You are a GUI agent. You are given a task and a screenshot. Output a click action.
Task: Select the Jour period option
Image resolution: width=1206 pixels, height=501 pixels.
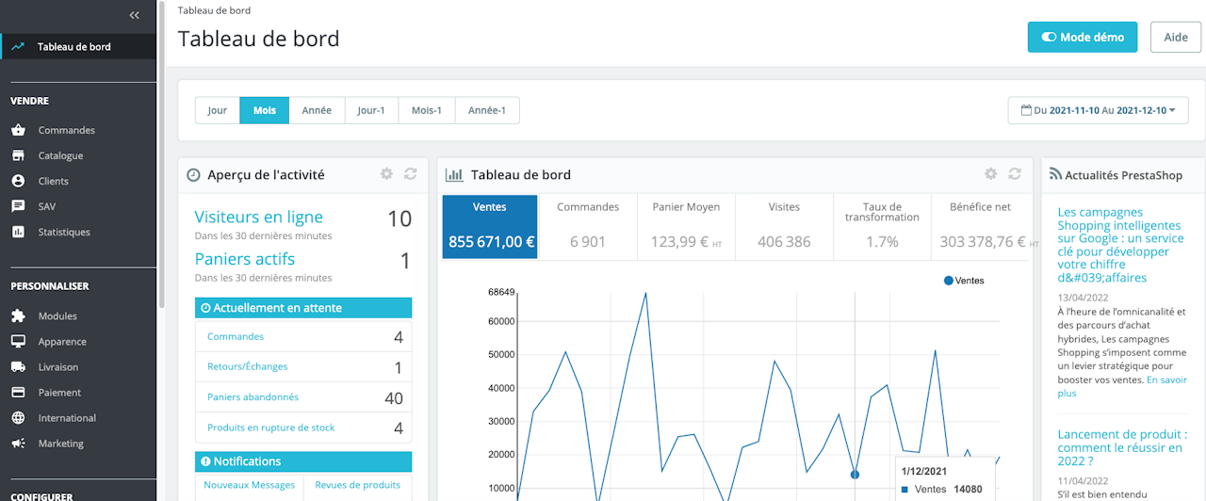click(218, 110)
